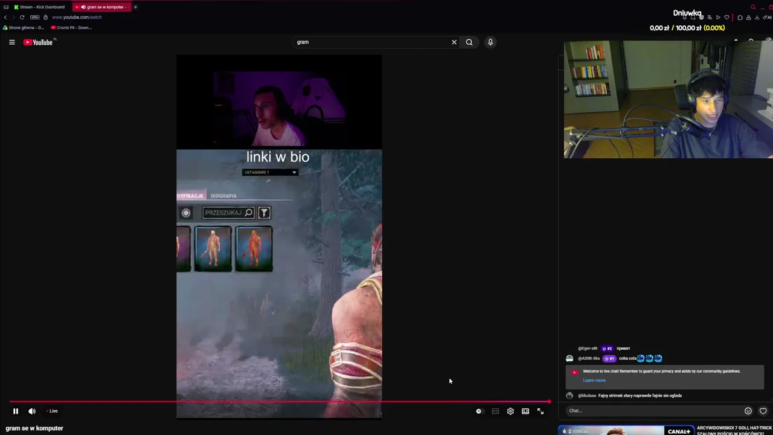Viewport: 773px width, 435px height.
Task: Toggle the browser VPN badge
Action: click(x=34, y=18)
